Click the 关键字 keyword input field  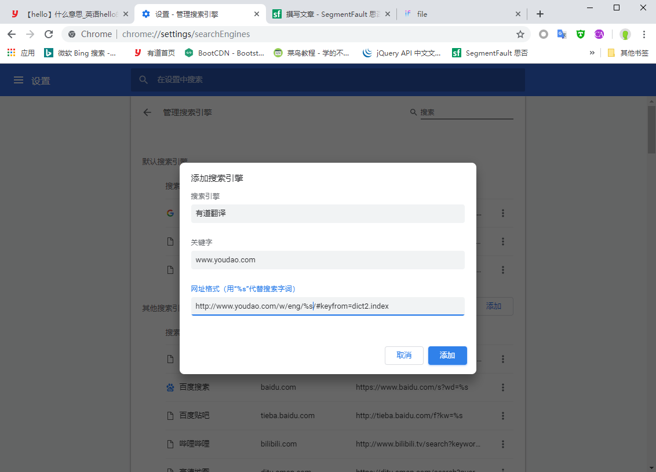327,260
